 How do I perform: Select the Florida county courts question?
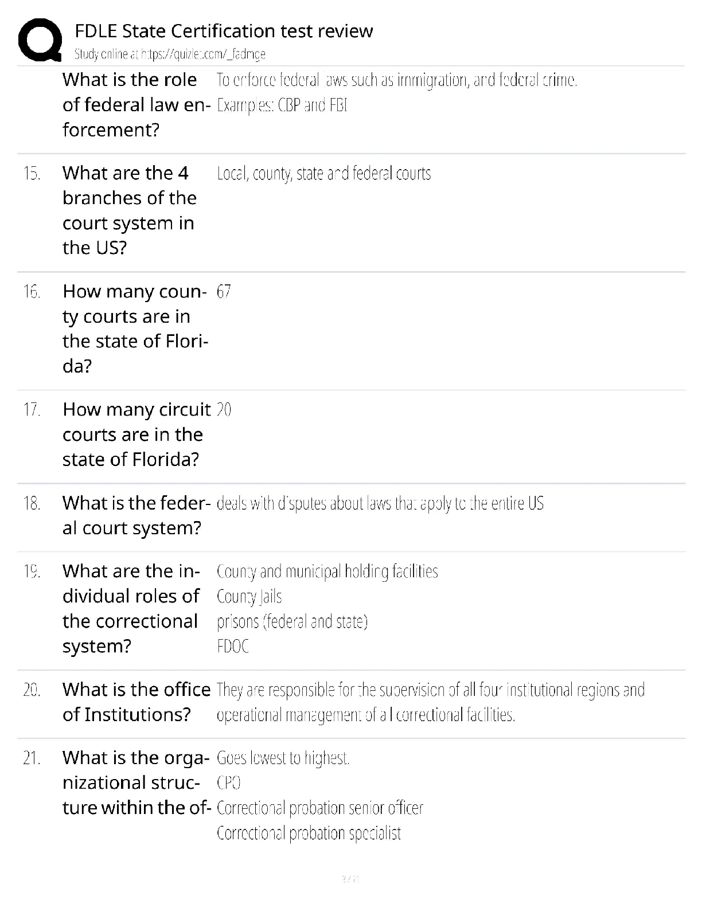point(135,328)
